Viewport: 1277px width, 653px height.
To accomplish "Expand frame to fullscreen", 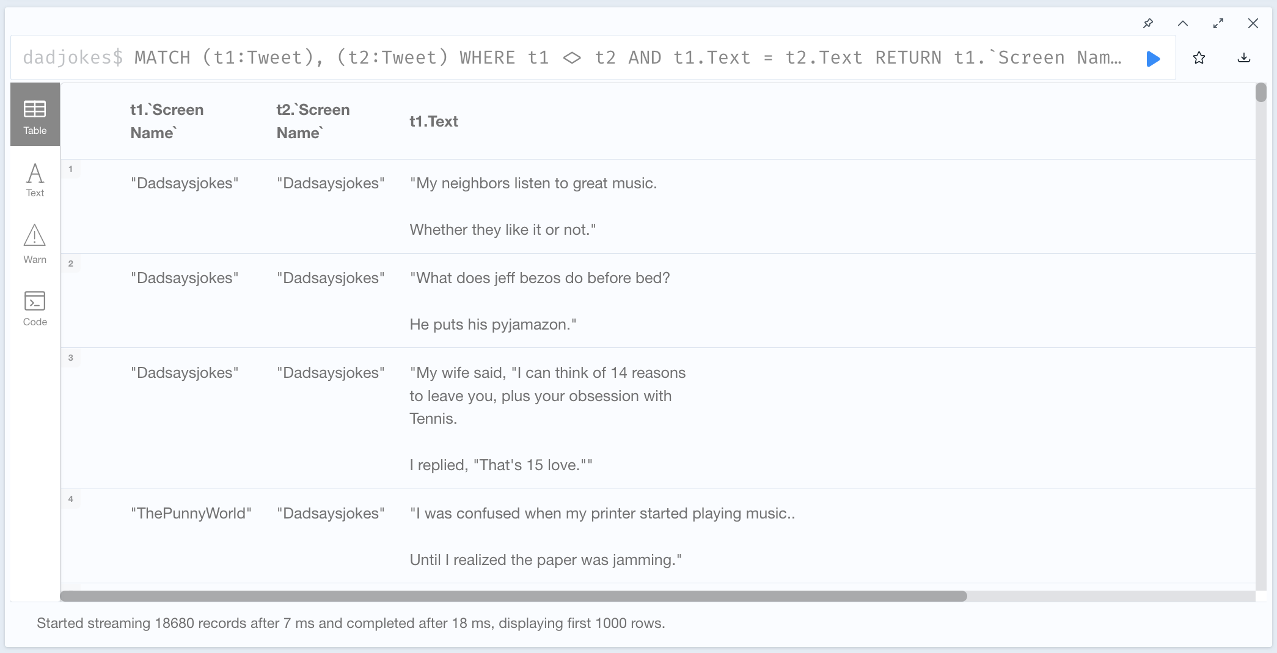I will tap(1218, 23).
